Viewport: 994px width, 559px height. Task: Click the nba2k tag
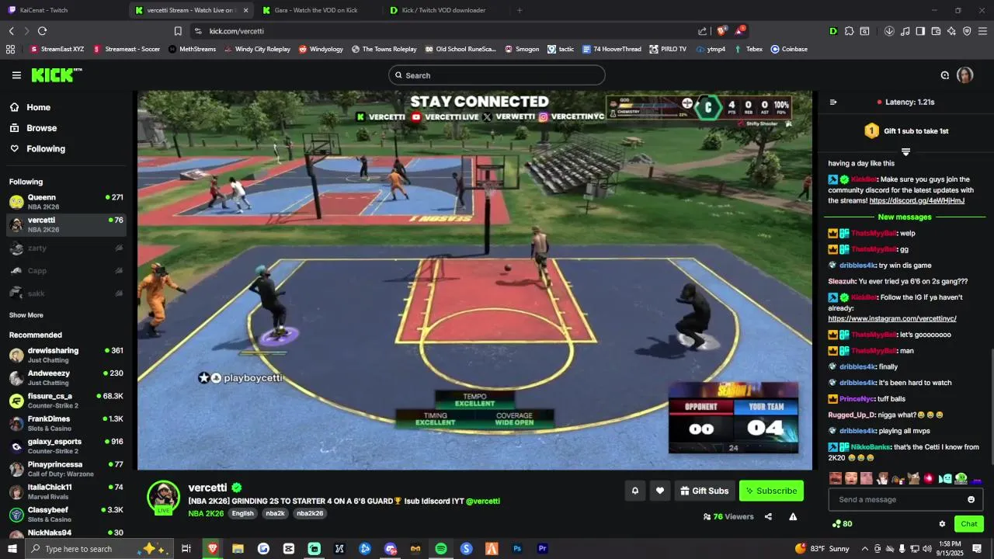click(275, 513)
